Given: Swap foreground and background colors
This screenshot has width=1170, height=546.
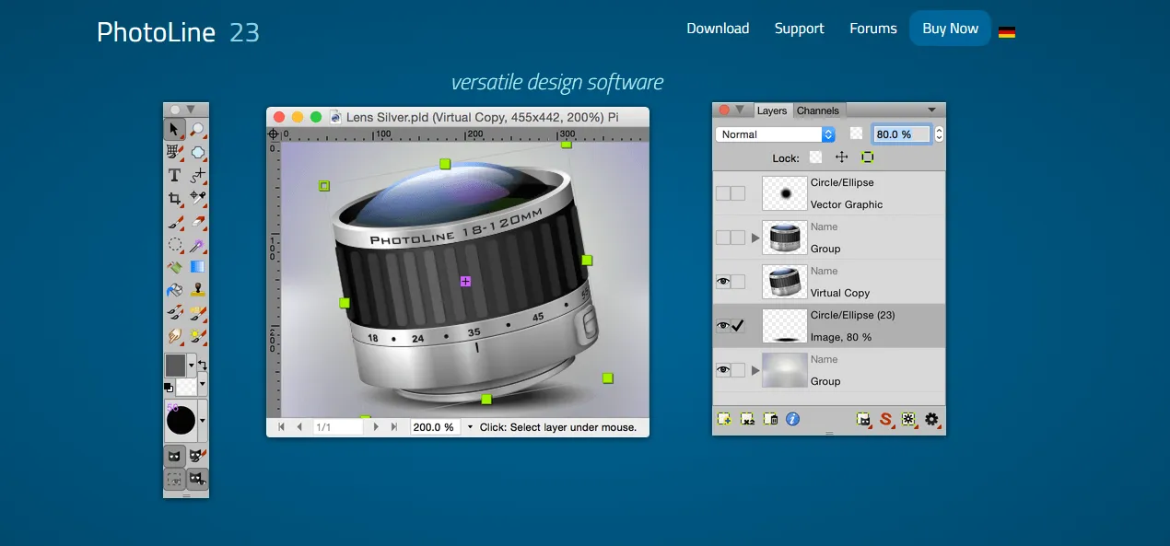Looking at the screenshot, I should [x=202, y=366].
